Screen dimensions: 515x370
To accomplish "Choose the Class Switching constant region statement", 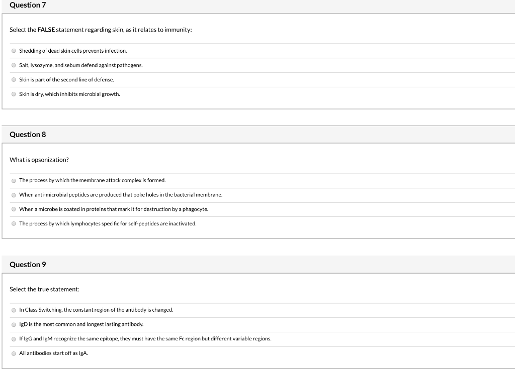I will pos(14,310).
